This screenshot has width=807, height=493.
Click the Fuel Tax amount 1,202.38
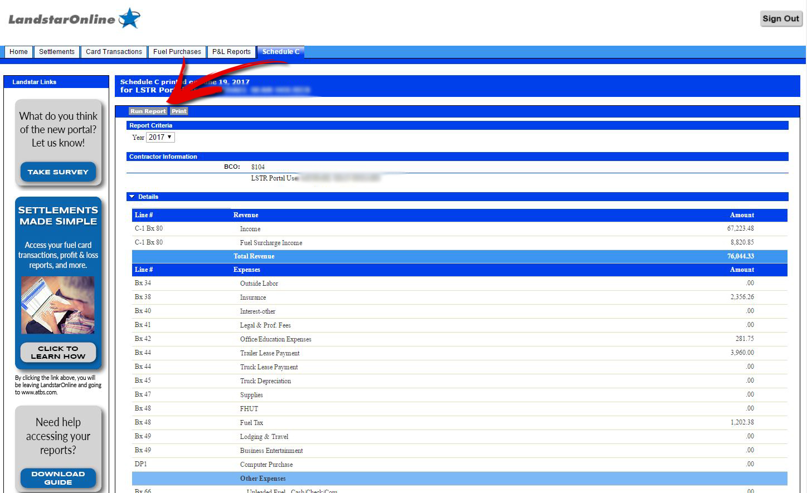pyautogui.click(x=742, y=422)
